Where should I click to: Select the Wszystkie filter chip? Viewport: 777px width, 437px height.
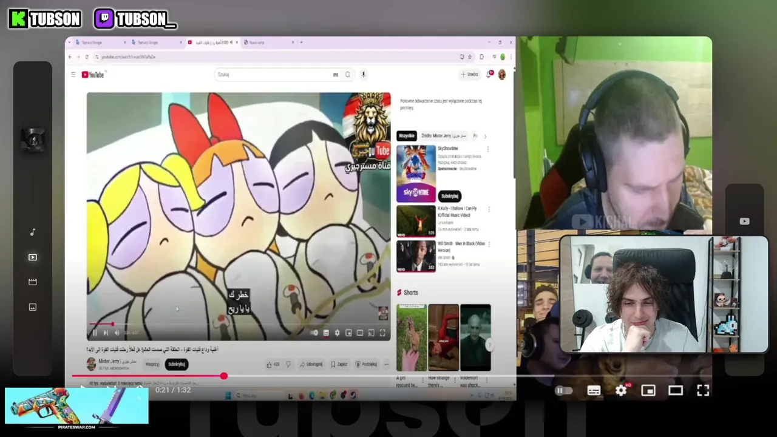[406, 136]
